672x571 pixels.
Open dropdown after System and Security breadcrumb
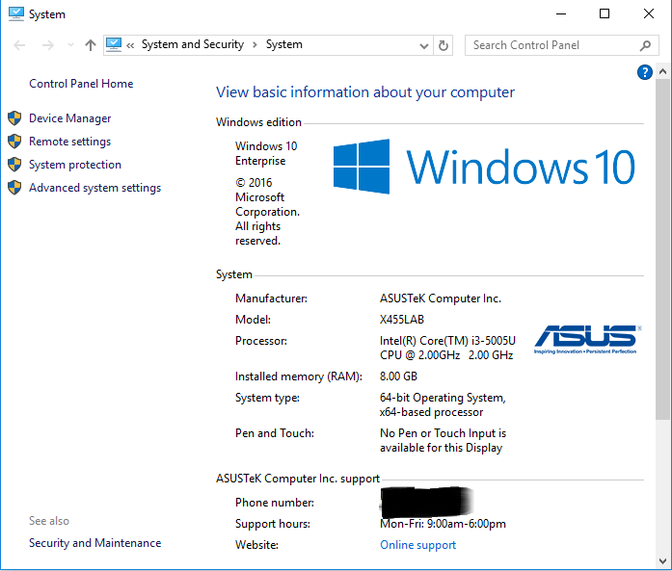click(255, 45)
